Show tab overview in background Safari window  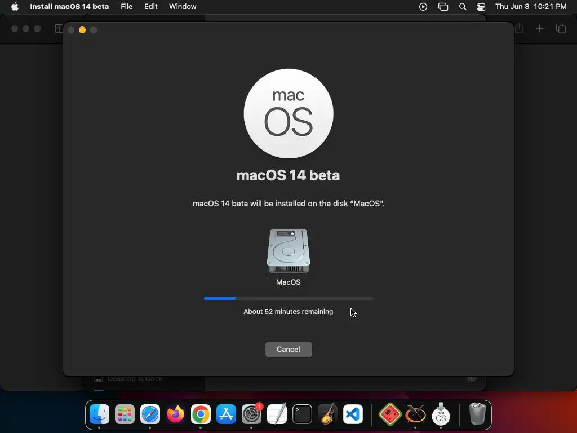point(561,28)
